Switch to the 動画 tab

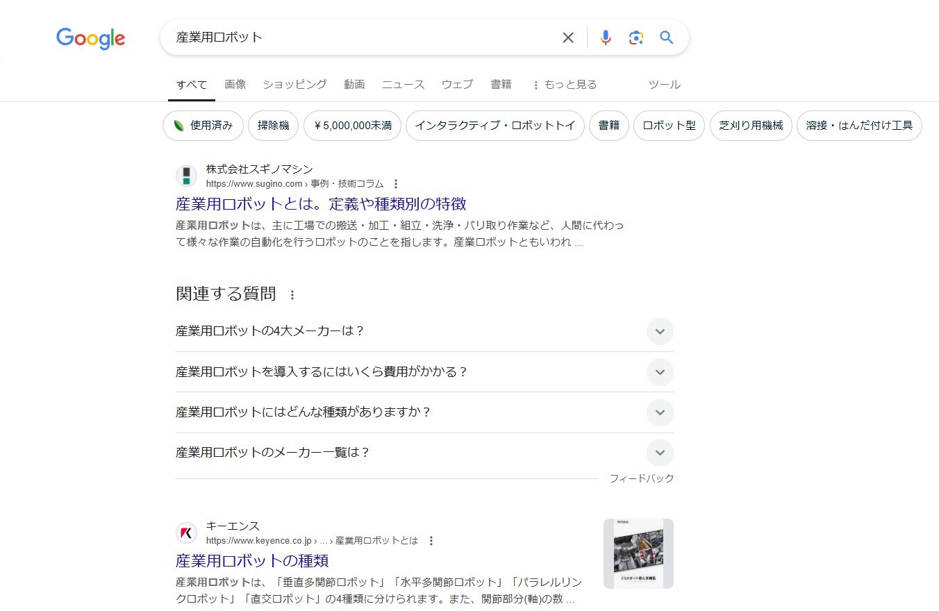tap(354, 84)
